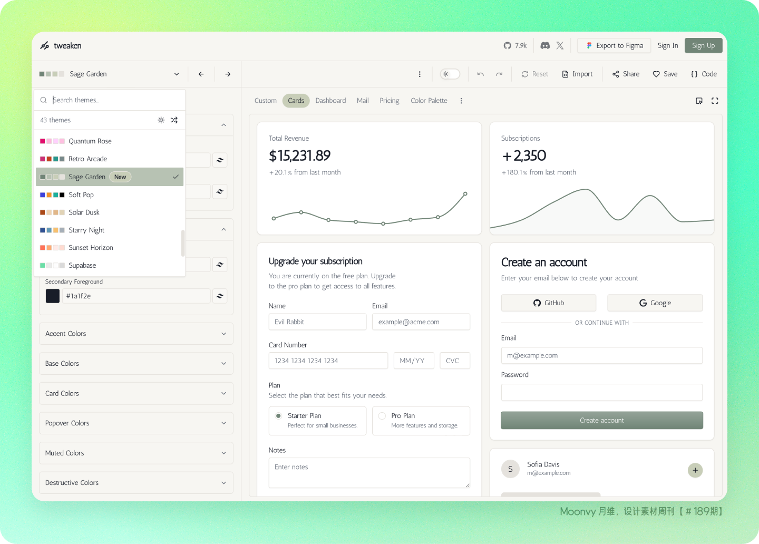
Task: Enter fullscreen preview mode icon
Action: pyautogui.click(x=715, y=101)
